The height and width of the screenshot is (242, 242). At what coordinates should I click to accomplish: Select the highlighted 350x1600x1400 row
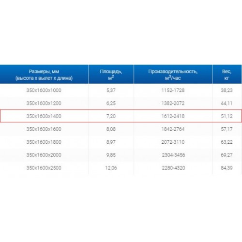tap(121, 116)
